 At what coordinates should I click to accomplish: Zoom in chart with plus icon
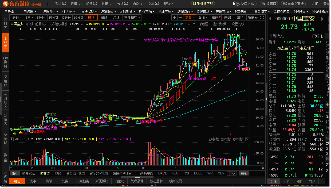(174, 18)
